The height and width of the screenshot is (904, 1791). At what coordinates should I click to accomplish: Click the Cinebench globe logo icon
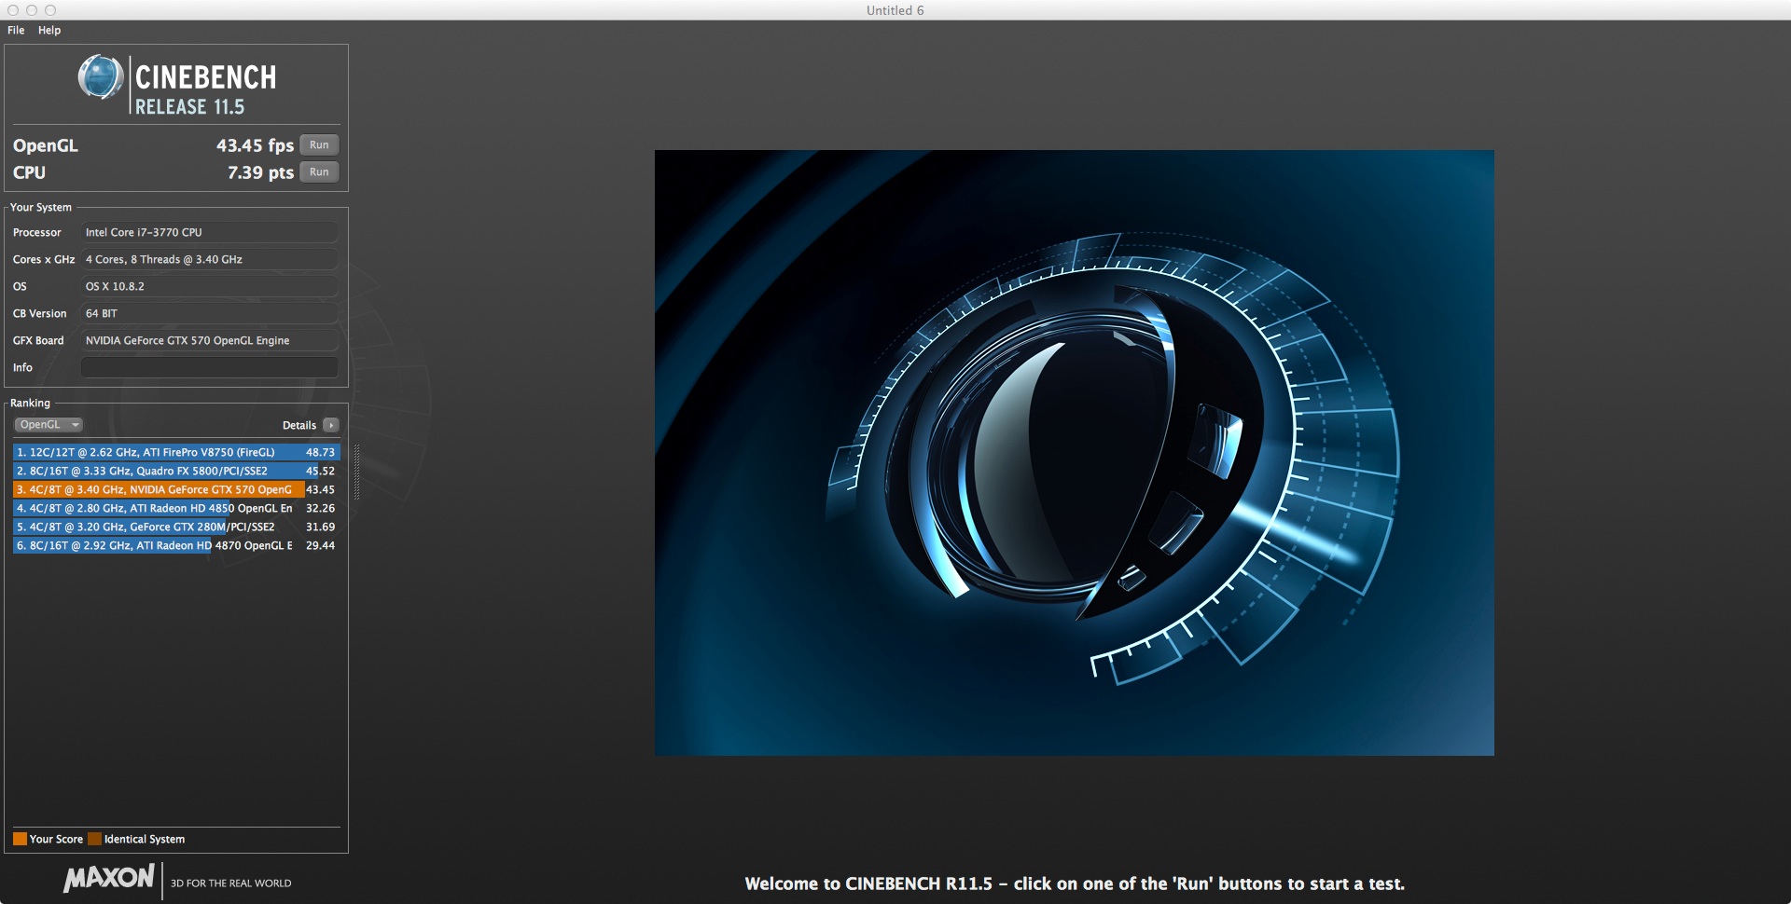pyautogui.click(x=101, y=77)
